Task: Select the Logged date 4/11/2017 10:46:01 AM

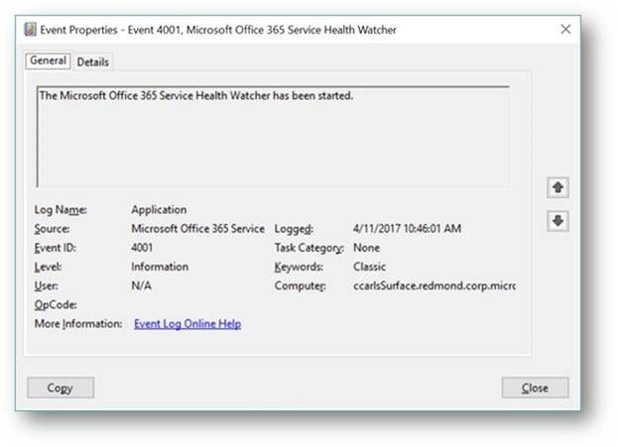Action: [407, 228]
